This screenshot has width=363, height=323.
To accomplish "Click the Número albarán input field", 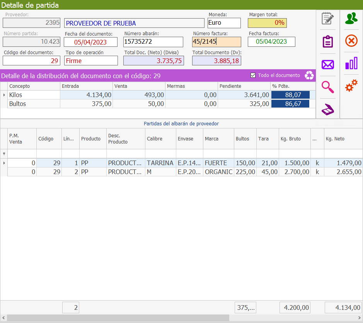I will pos(153,42).
